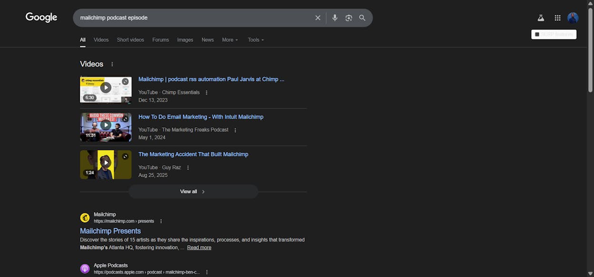Open 'podcast rss automation Paul Jarvis' video link
Viewport: 594px width, 277px height.
pos(211,79)
